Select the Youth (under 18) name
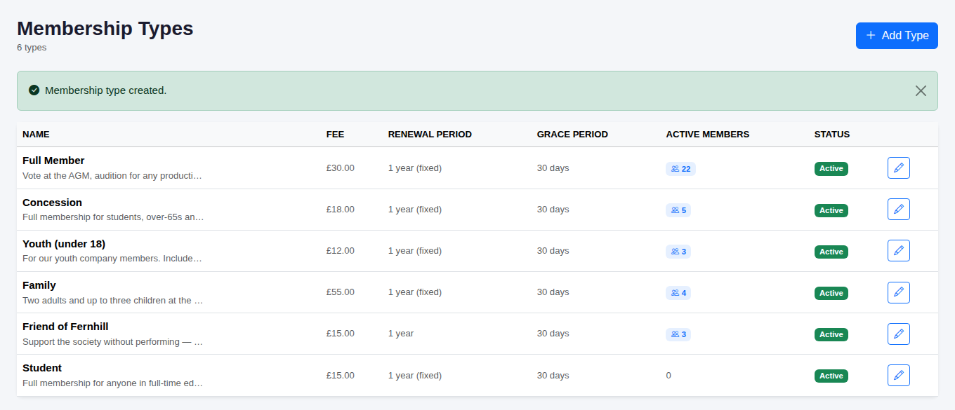 (x=64, y=244)
